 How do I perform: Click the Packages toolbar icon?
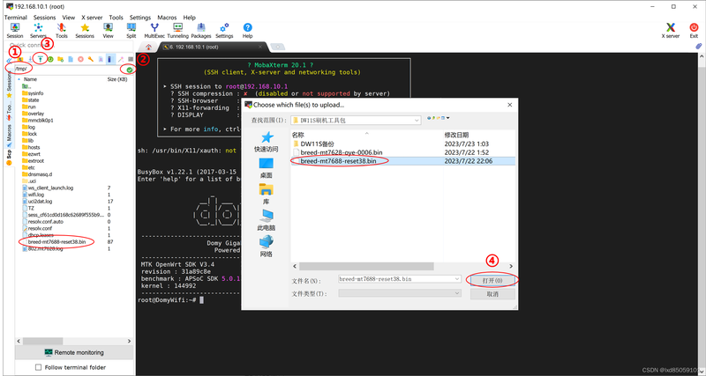(x=201, y=30)
